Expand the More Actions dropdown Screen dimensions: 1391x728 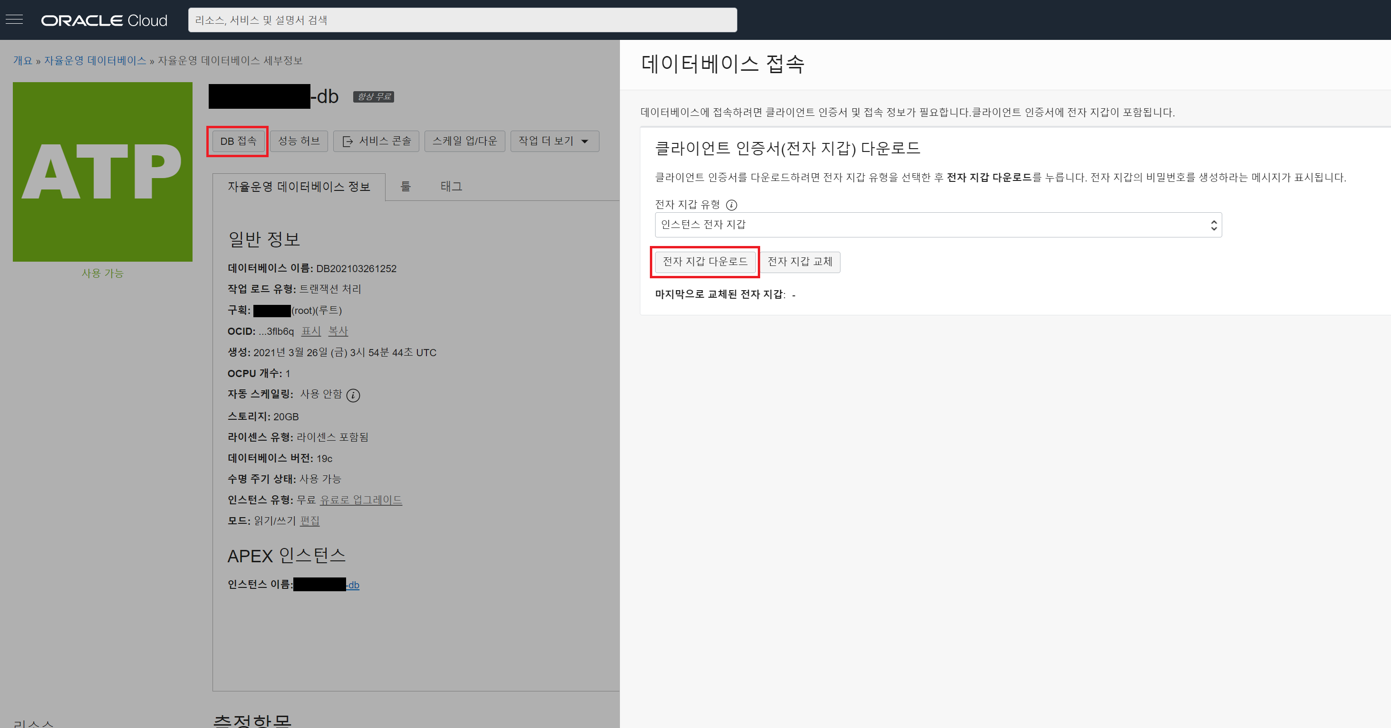pyautogui.click(x=554, y=142)
